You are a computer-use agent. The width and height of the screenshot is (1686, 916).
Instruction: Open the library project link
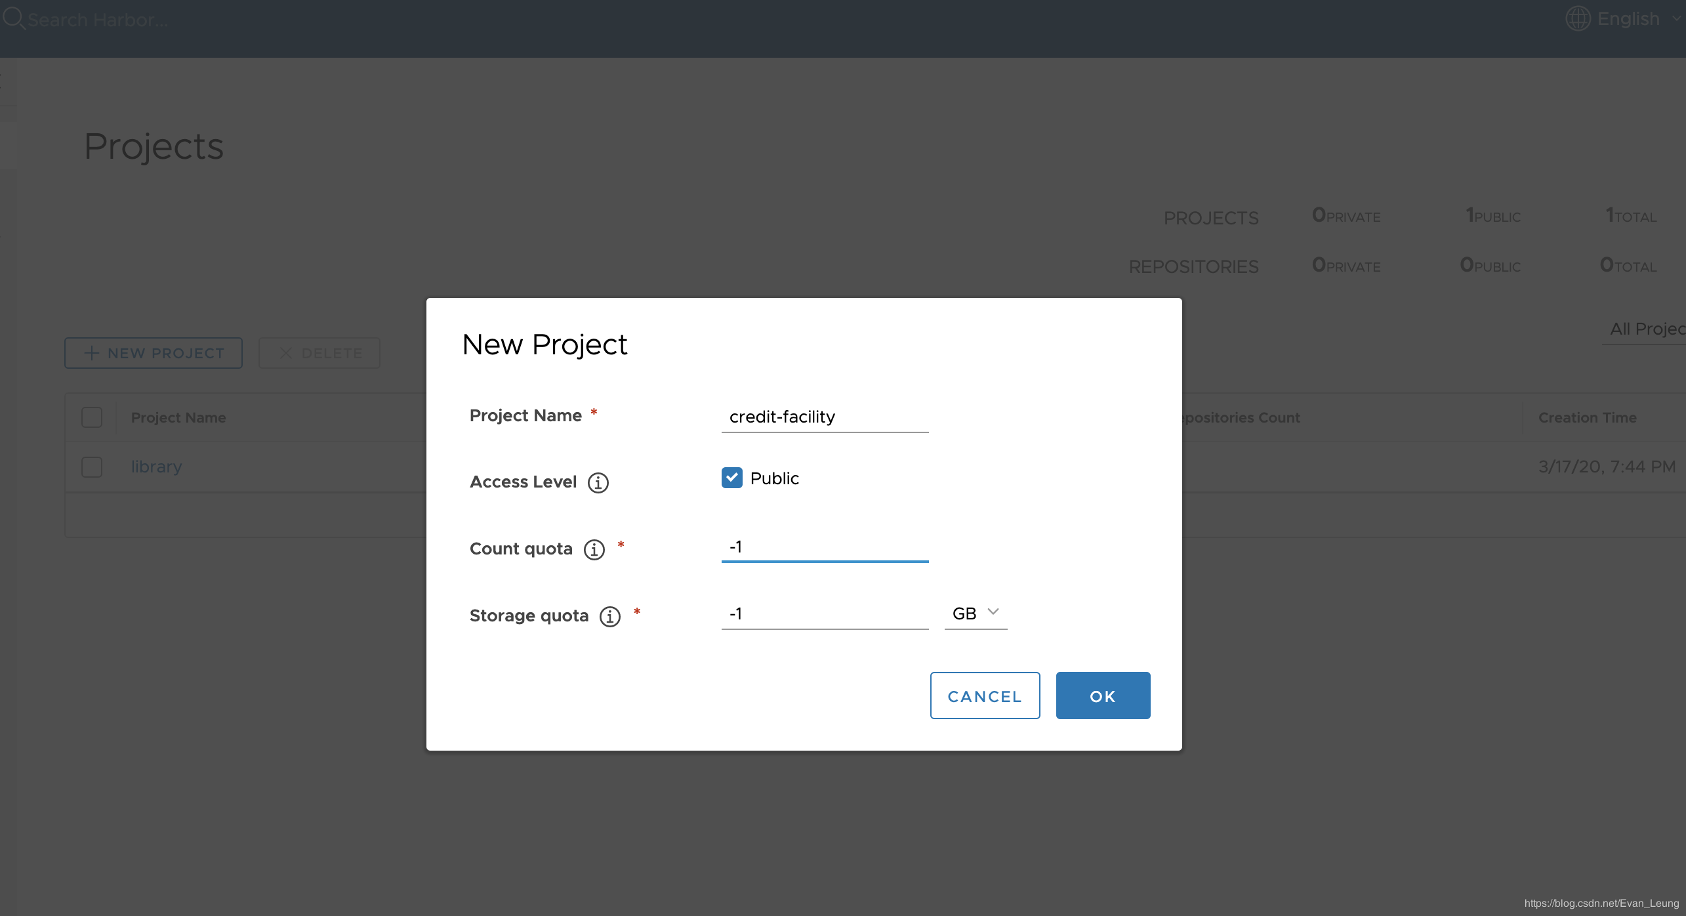click(x=156, y=467)
